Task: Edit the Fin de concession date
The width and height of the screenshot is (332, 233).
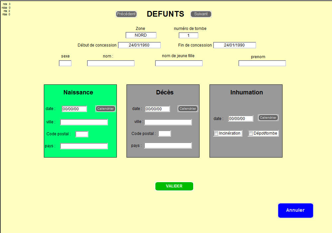Action: [234, 45]
